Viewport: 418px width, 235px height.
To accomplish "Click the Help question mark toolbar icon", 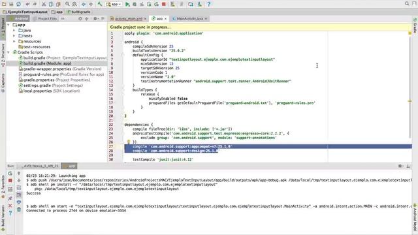I will (x=209, y=4).
